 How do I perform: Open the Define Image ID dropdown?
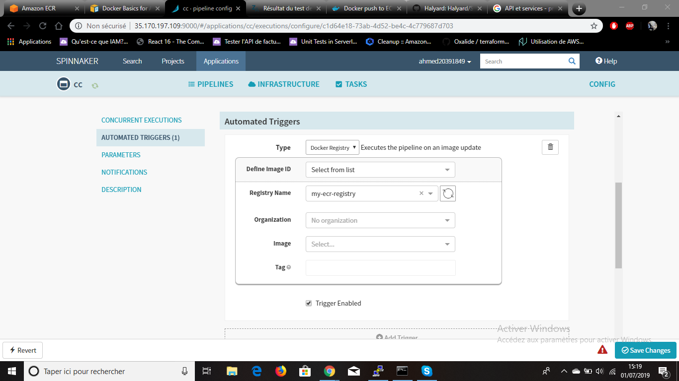(380, 170)
